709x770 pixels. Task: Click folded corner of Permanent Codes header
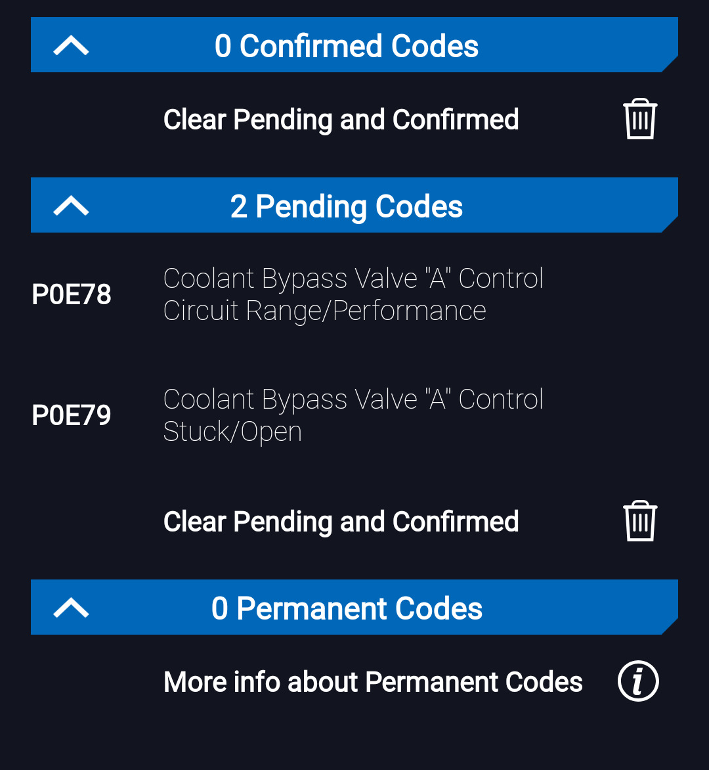[x=670, y=627]
